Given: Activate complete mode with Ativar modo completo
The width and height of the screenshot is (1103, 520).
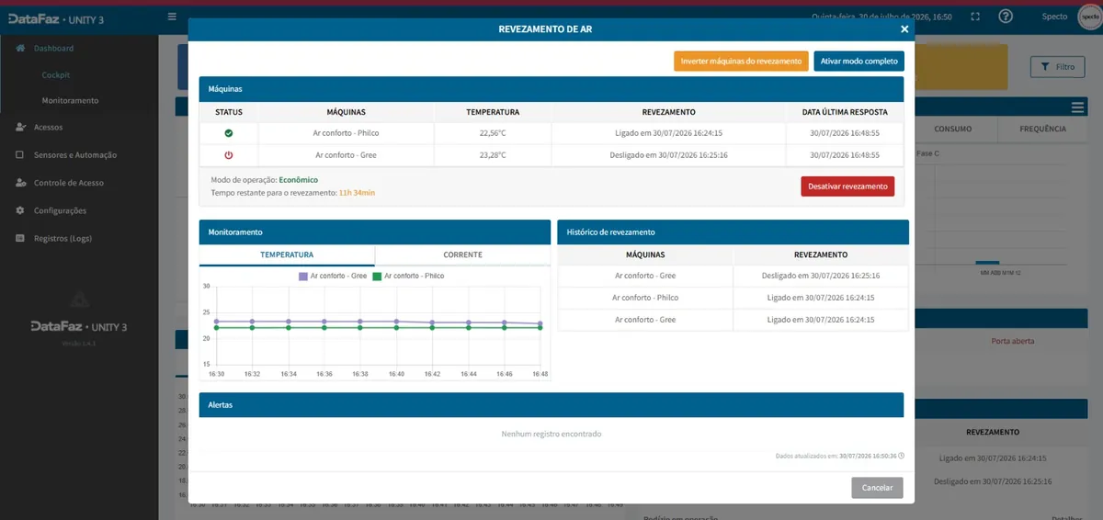Looking at the screenshot, I should [859, 61].
